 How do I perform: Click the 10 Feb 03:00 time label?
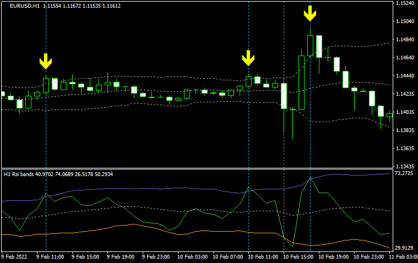(x=192, y=257)
